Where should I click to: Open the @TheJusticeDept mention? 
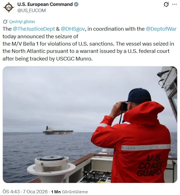pyautogui.click(x=34, y=29)
